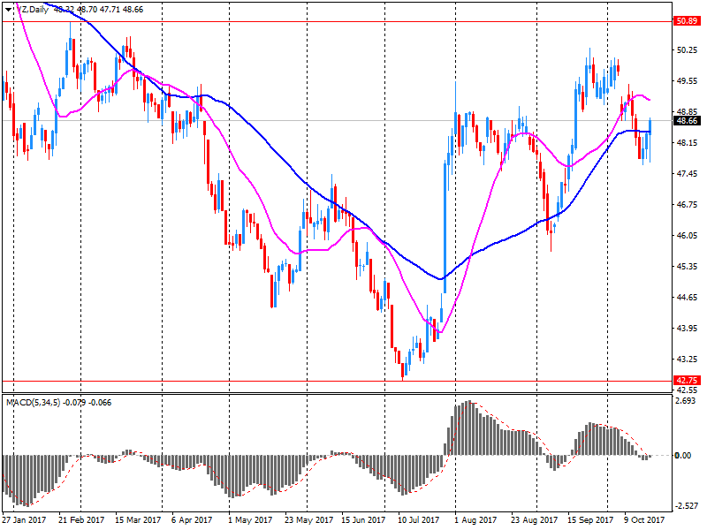Image resolution: width=707 pixels, height=530 pixels.
Task: Click the 6 Apr 2017 date label
Action: pos(192,520)
